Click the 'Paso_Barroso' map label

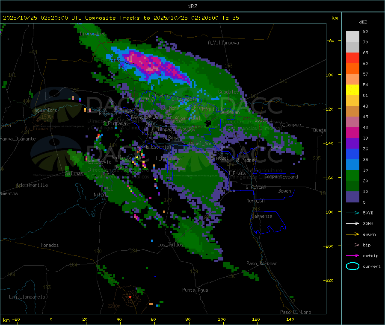[x=262, y=264]
